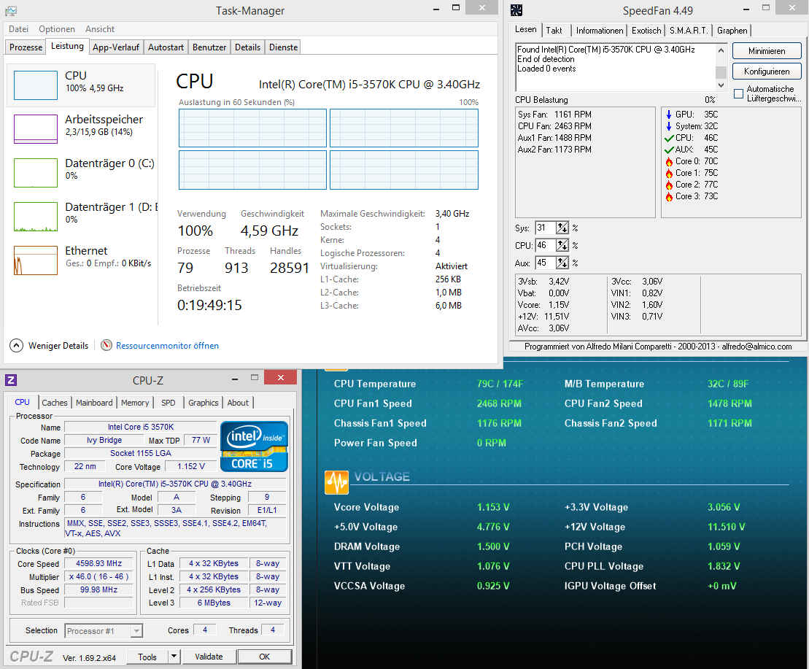The image size is (809, 669).
Task: Open the Datei menu
Action: pyautogui.click(x=18, y=29)
